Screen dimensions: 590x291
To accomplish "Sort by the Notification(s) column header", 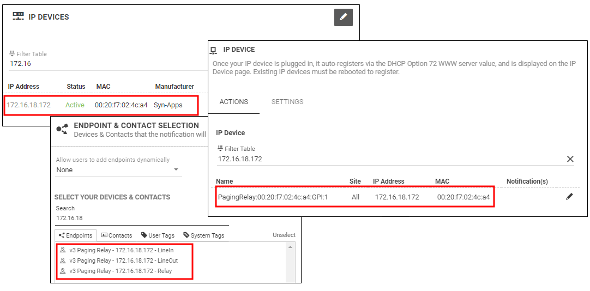I will pos(527,181).
